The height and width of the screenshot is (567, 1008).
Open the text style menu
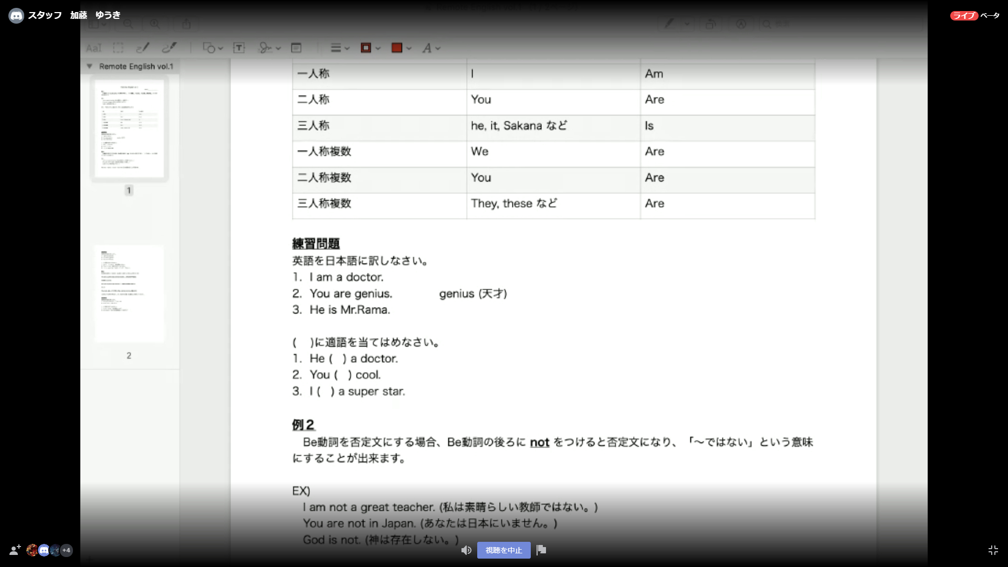(x=430, y=48)
